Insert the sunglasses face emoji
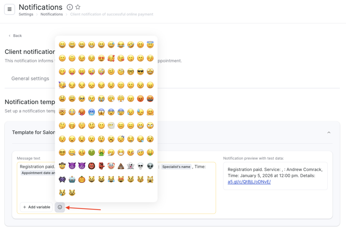 [x=140, y=71]
